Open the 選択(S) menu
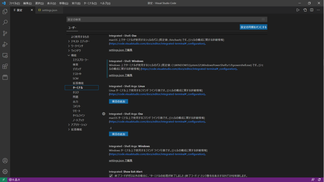The image size is (324, 182). [x=39, y=3]
